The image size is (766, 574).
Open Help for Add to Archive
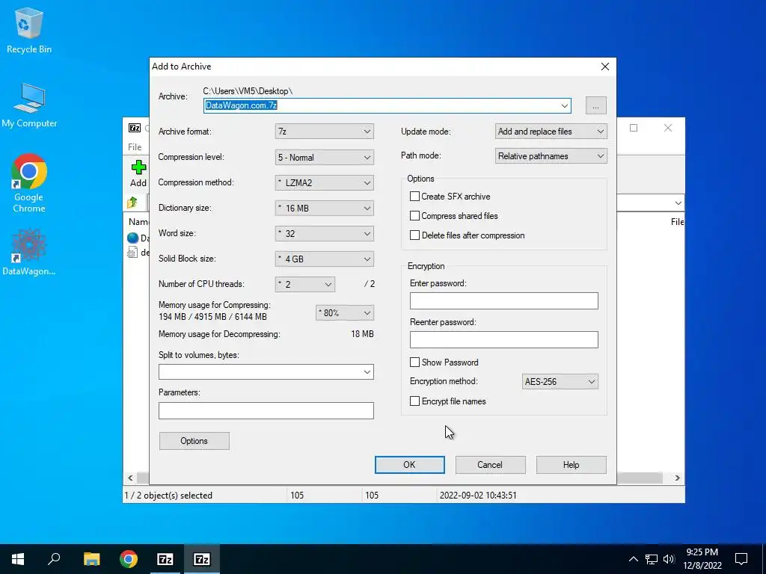571,465
